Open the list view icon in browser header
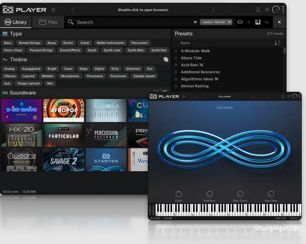 (267, 10)
